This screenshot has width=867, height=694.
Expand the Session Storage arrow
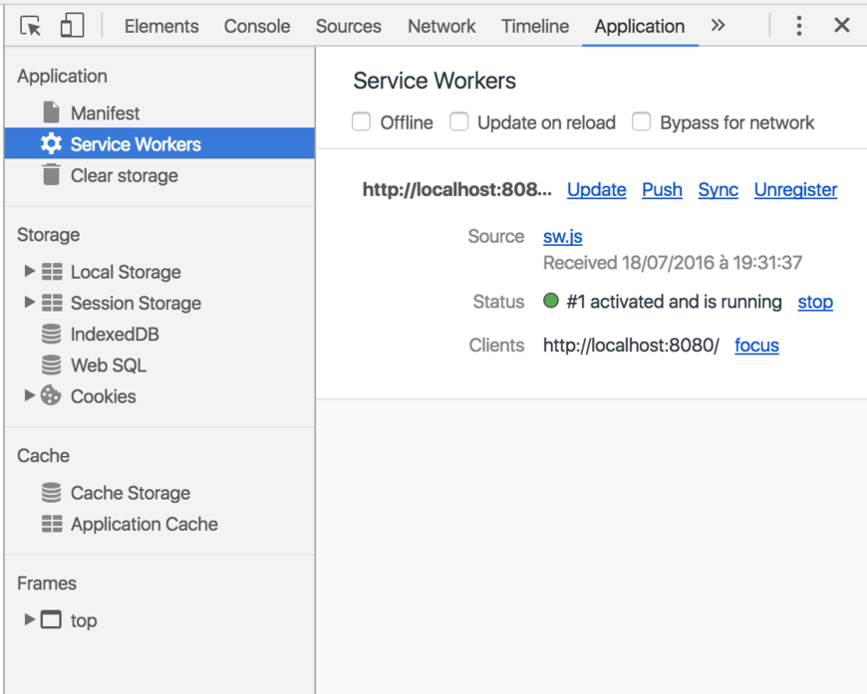coord(30,302)
